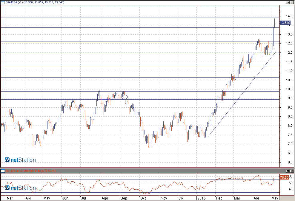Select the horizontal line just below 10.0
The image size is (295, 201).
tap(60, 91)
